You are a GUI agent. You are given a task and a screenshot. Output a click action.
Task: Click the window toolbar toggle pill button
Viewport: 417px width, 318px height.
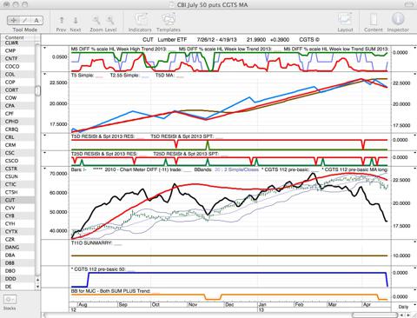tap(408, 4)
